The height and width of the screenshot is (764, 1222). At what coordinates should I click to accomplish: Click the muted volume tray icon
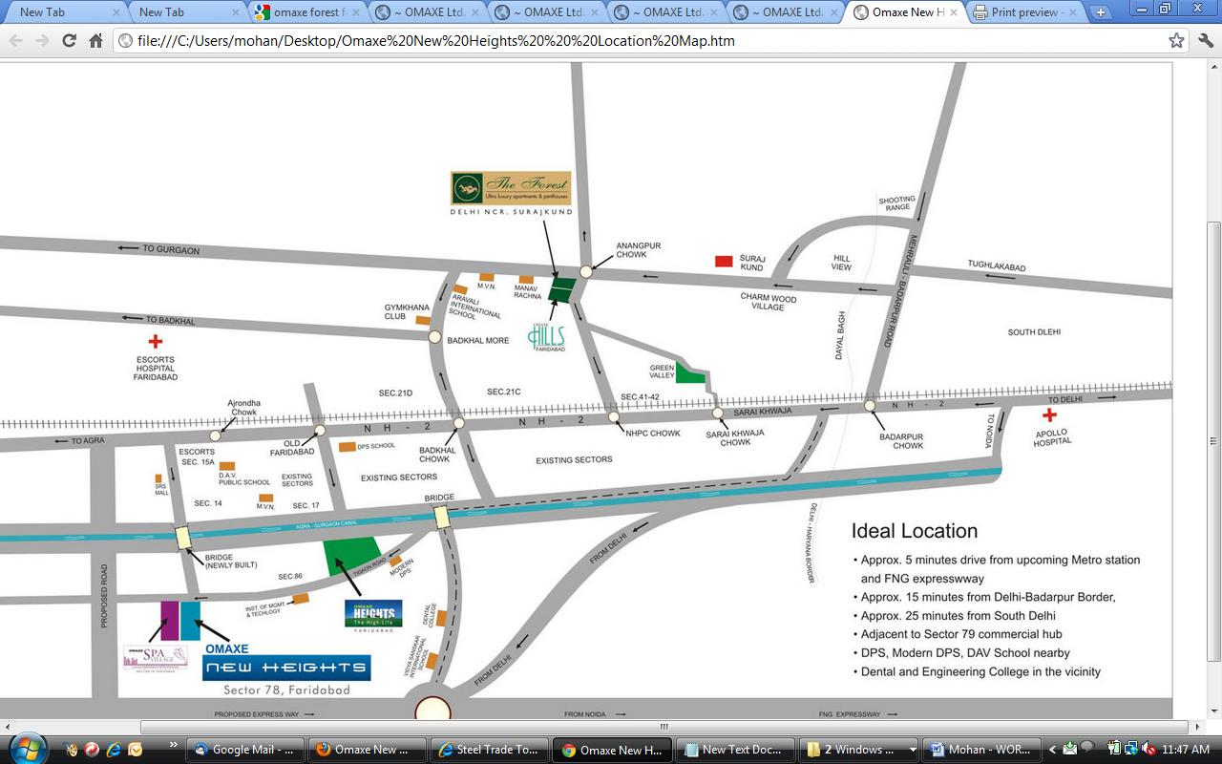1149,750
